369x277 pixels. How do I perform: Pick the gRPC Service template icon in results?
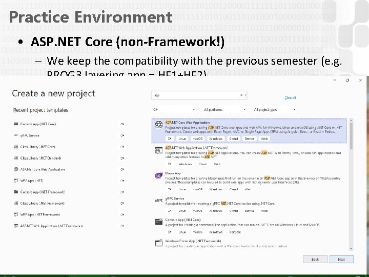pyautogui.click(x=159, y=200)
